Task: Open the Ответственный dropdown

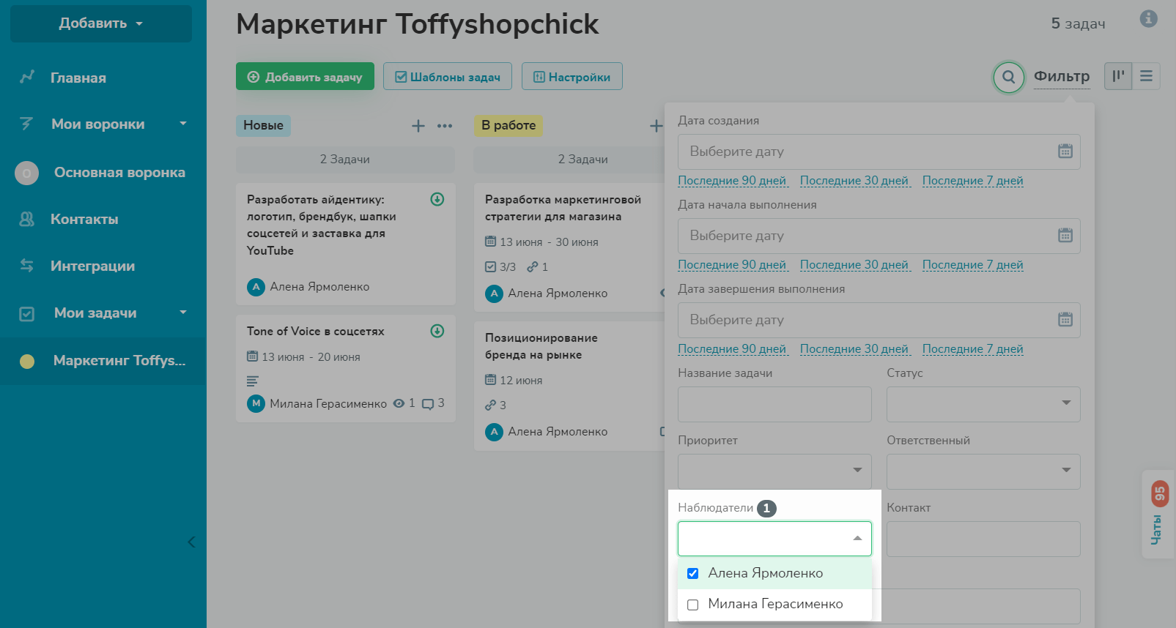Action: (983, 471)
